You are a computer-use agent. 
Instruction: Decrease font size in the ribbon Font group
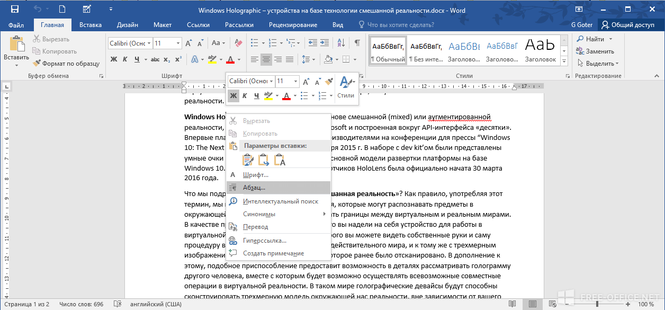[200, 43]
